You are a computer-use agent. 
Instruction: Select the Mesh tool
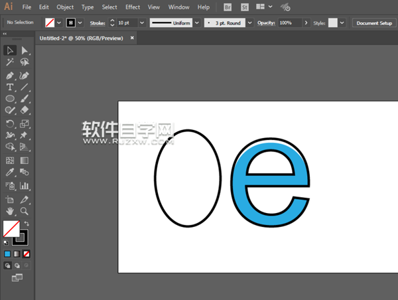pos(10,161)
